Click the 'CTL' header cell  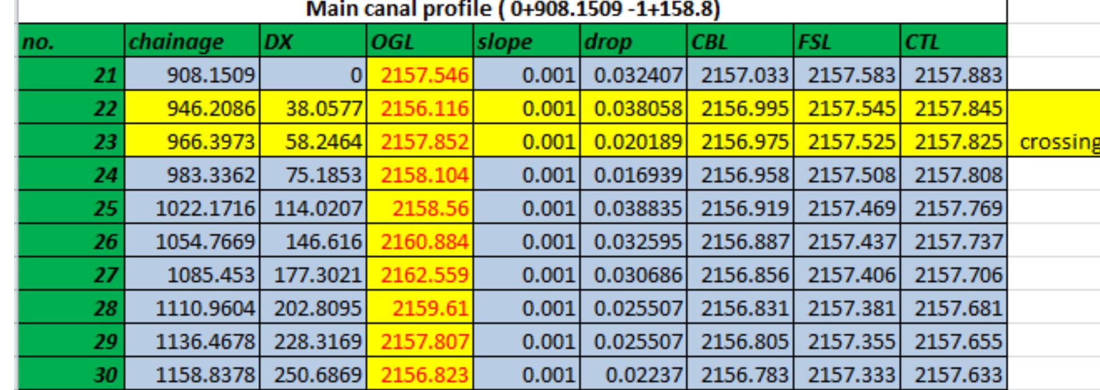click(x=954, y=42)
